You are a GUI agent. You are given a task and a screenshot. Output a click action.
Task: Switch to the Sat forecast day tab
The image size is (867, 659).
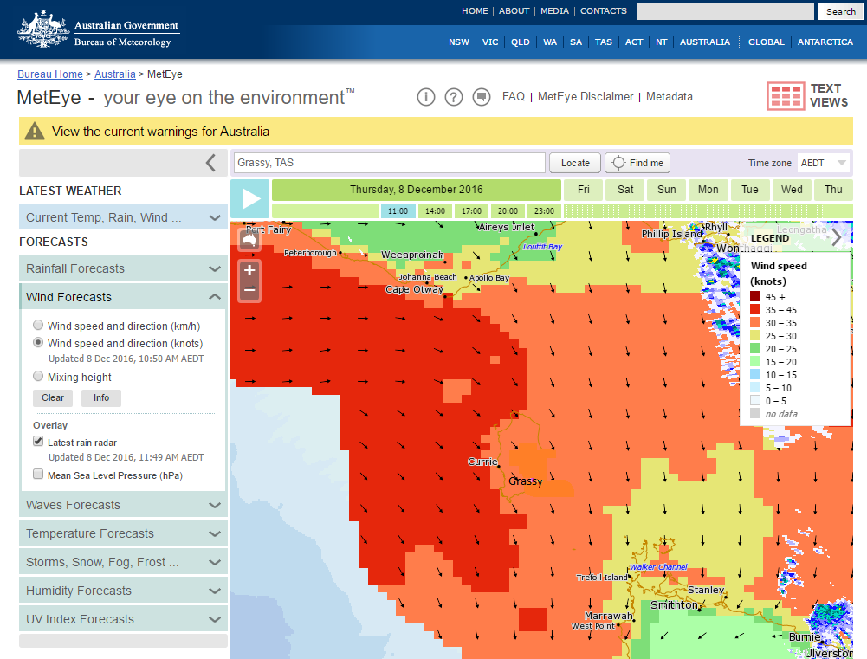(x=625, y=190)
